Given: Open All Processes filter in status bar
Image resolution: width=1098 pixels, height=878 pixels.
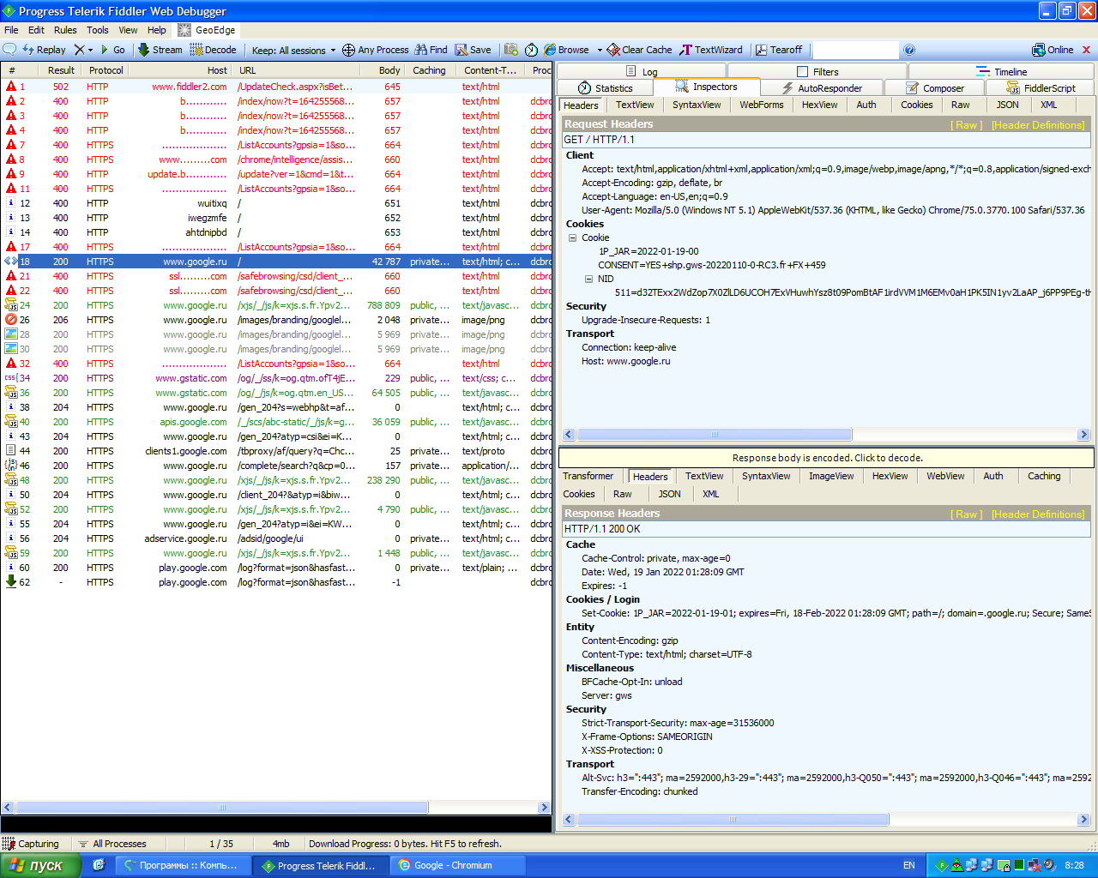Looking at the screenshot, I should pos(112,844).
